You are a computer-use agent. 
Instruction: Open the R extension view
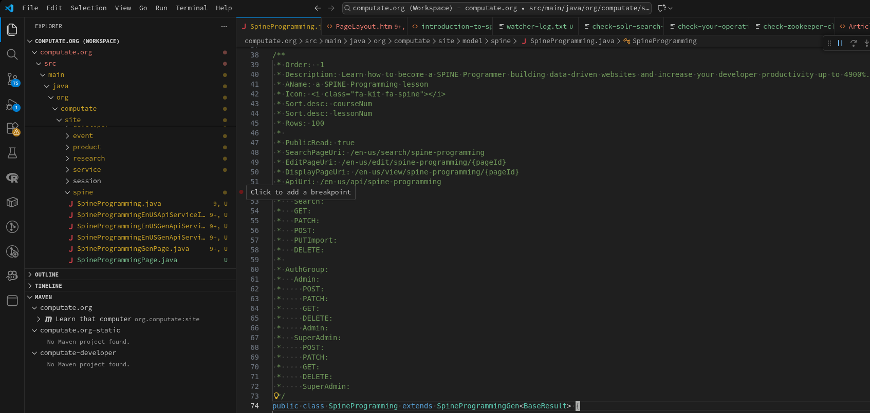(x=12, y=178)
